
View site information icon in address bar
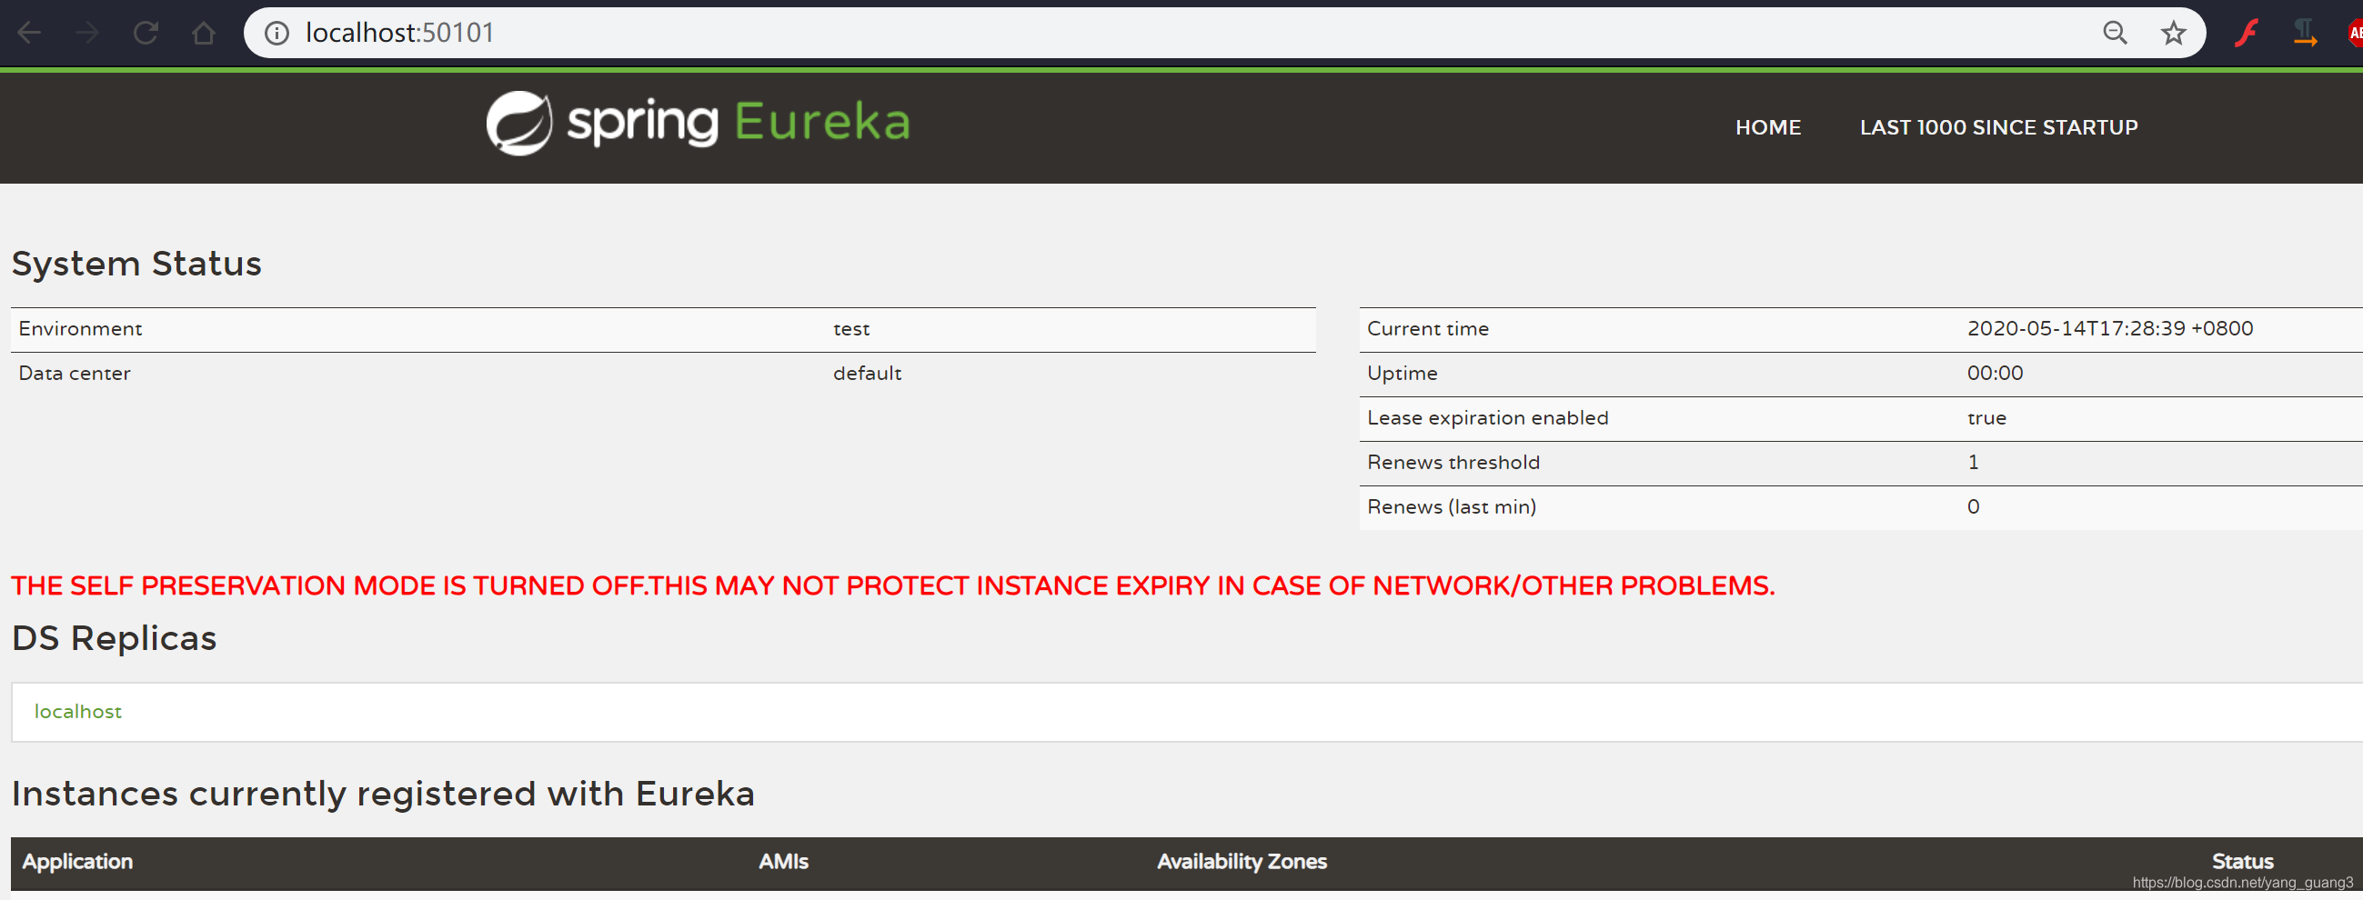point(277,34)
